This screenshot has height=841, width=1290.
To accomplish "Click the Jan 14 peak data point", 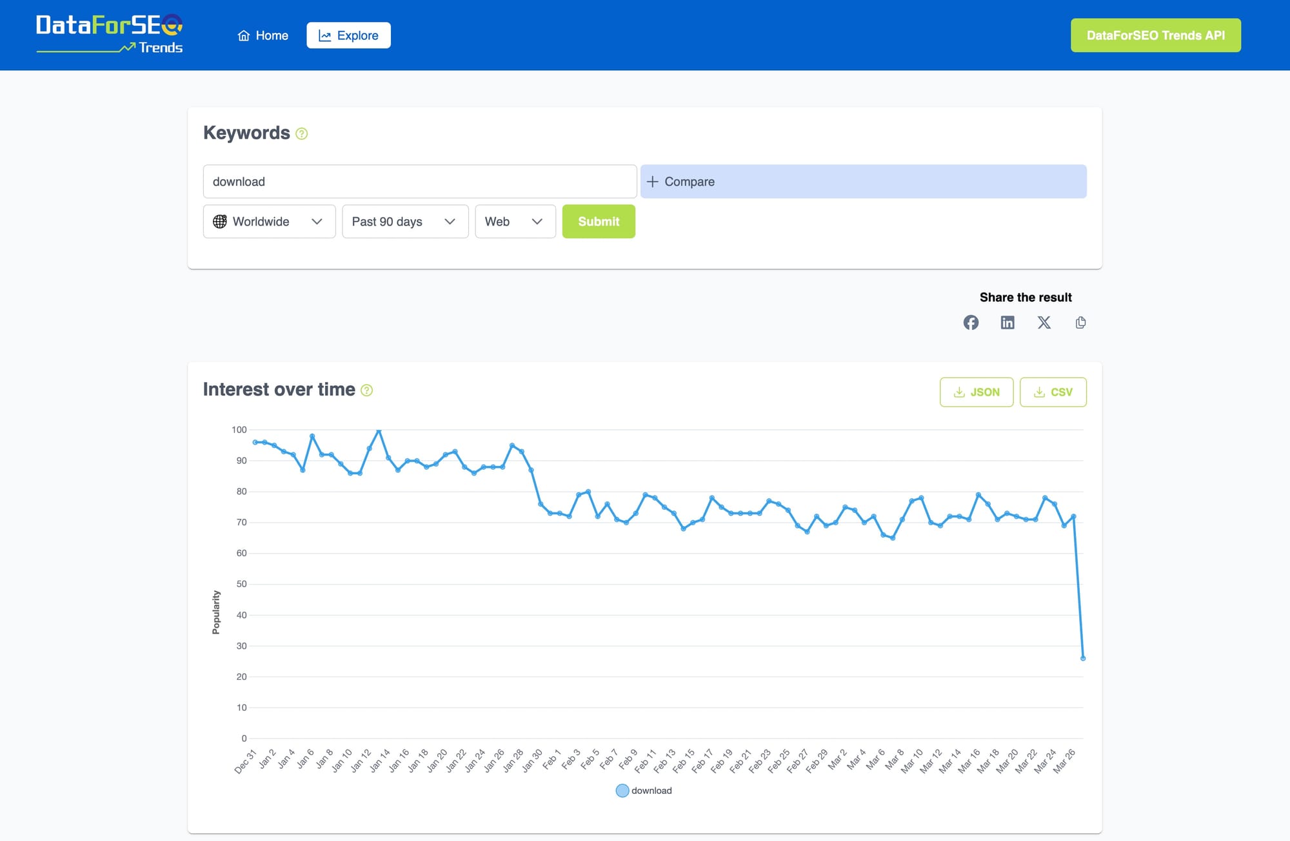I will point(379,430).
